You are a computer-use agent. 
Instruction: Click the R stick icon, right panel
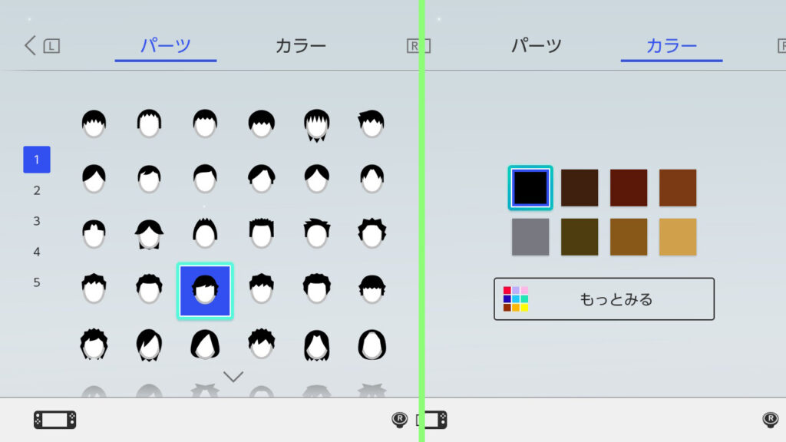click(771, 420)
